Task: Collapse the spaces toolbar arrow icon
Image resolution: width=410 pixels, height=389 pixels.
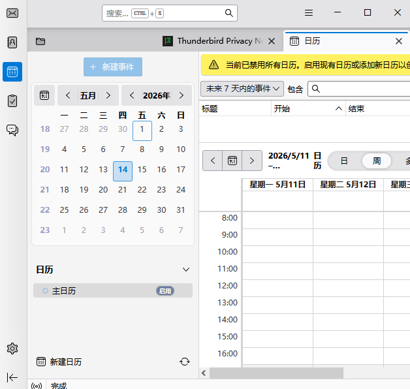Action: (x=12, y=377)
